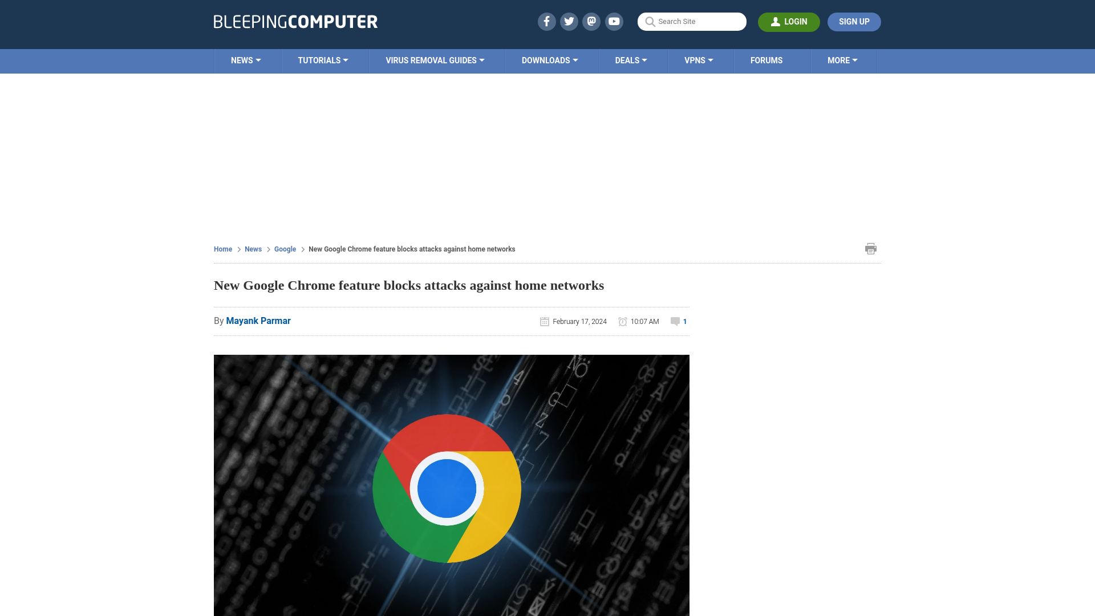Expand the VIRUS REMOVAL GUIDES dropdown
The width and height of the screenshot is (1095, 616).
pos(435,61)
